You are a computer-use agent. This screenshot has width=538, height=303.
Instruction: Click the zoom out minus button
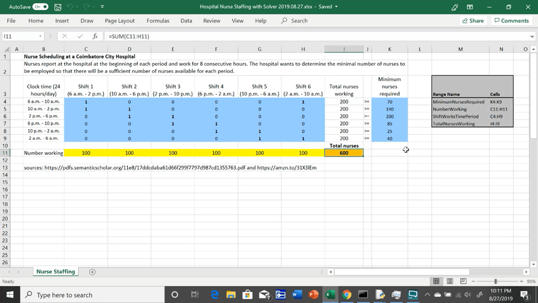click(474, 281)
